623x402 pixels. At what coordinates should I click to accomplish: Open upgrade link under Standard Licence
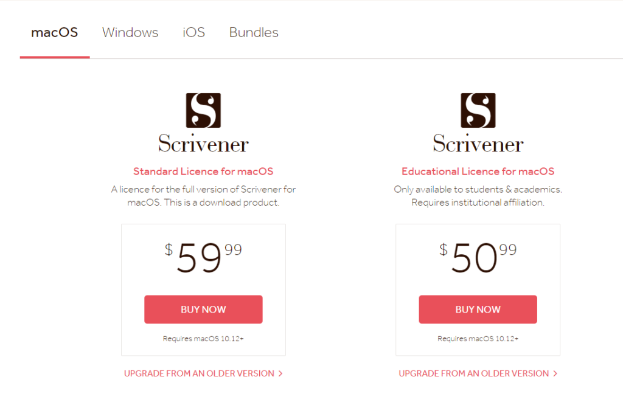199,373
